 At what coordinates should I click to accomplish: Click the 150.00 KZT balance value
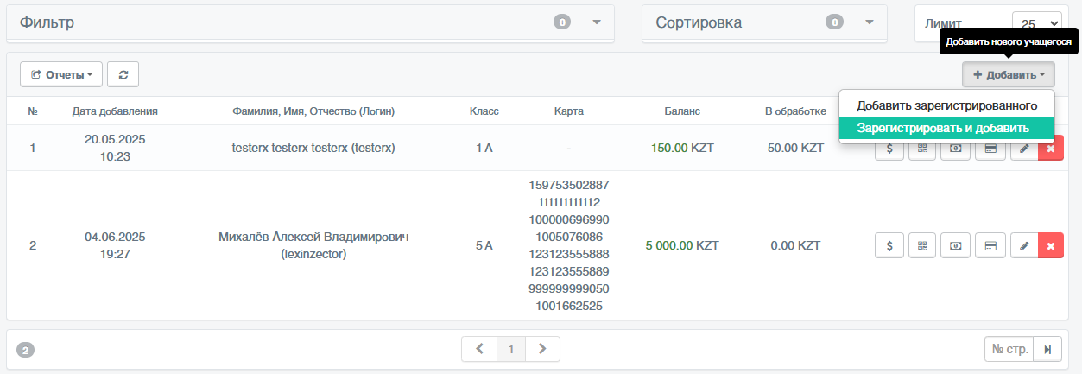tap(682, 148)
